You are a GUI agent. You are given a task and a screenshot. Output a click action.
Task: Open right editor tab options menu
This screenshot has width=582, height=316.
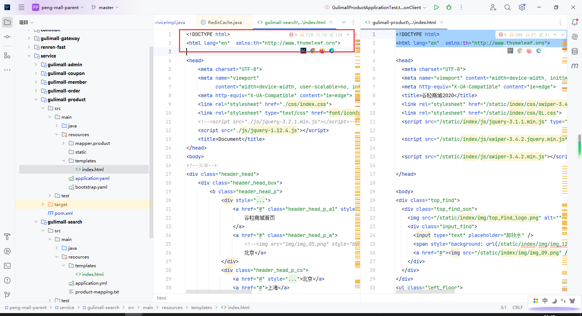[560, 22]
